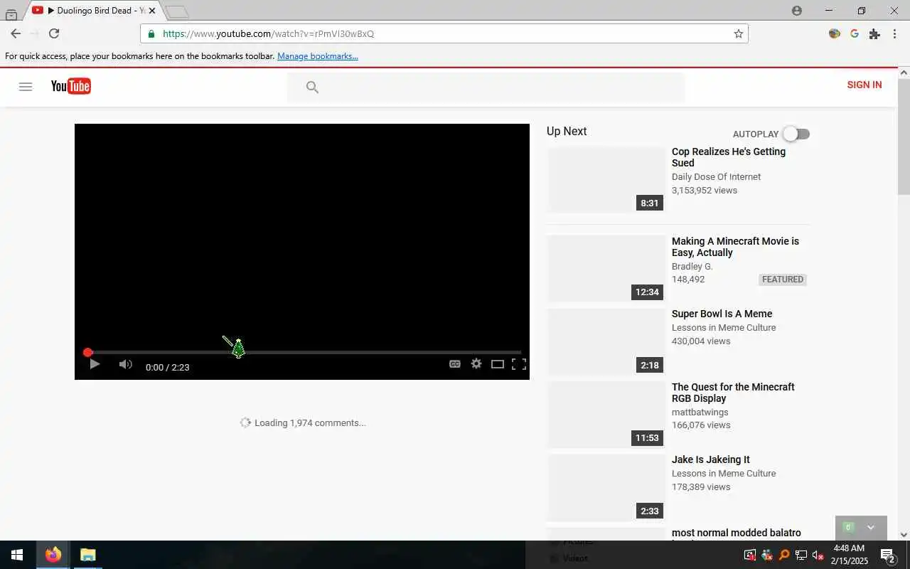The height and width of the screenshot is (569, 910).
Task: Reload the page
Action: pyautogui.click(x=54, y=33)
